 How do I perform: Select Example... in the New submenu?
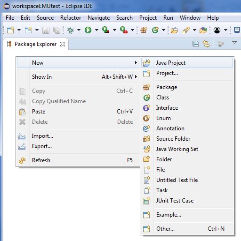click(x=187, y=215)
